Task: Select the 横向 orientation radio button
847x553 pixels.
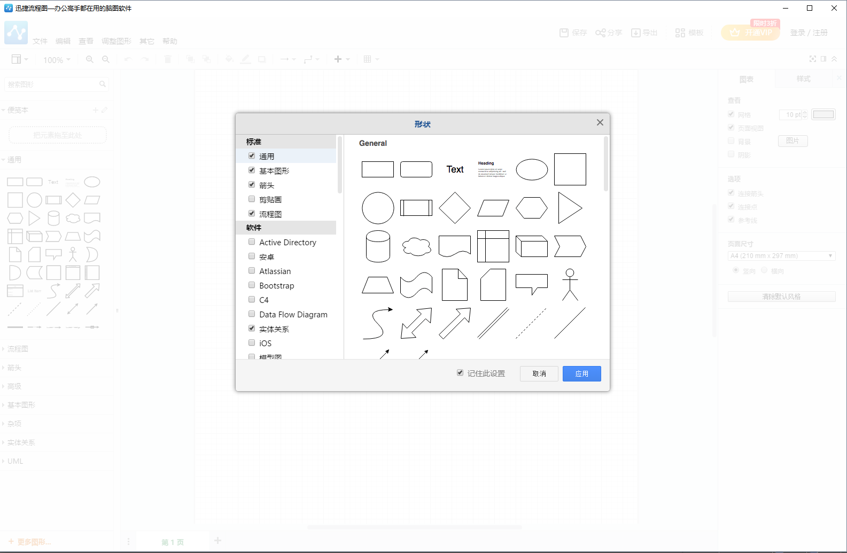Action: coord(764,270)
